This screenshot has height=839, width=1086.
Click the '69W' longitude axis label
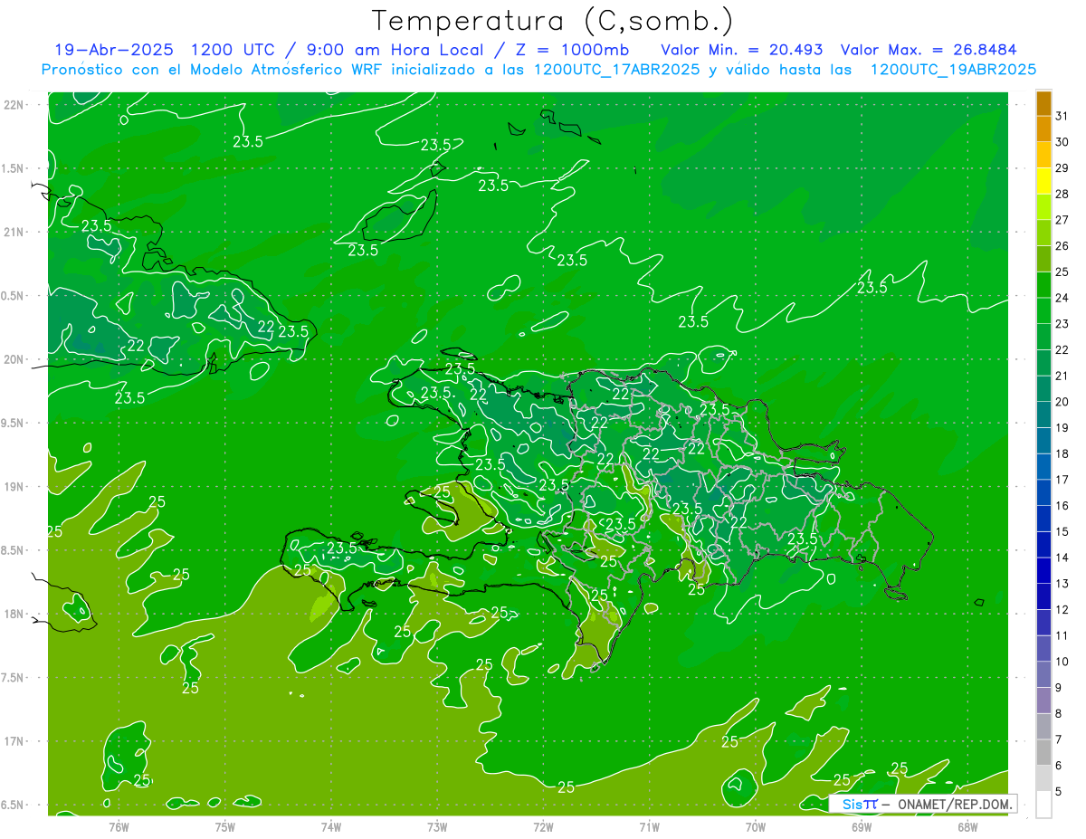point(862,826)
